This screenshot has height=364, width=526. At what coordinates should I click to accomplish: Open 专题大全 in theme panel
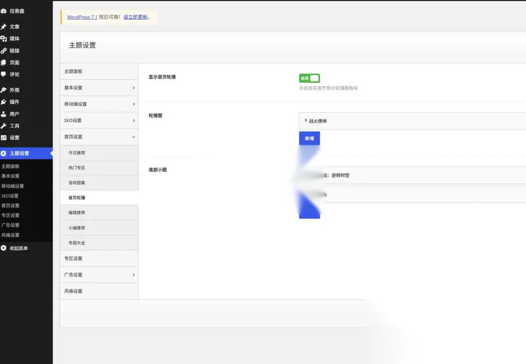[x=99, y=243]
